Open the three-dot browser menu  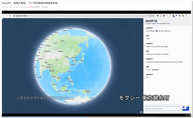pos(189,16)
